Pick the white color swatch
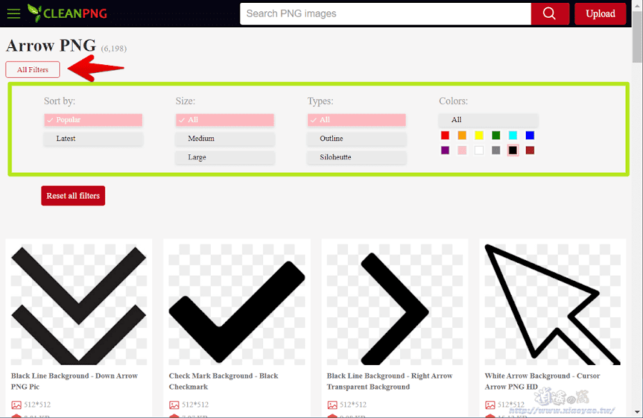Image resolution: width=643 pixels, height=418 pixels. click(x=479, y=151)
